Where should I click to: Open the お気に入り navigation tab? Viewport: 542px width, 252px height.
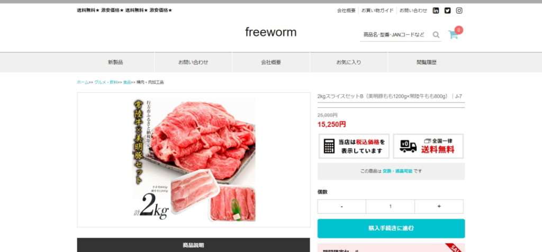click(x=349, y=62)
